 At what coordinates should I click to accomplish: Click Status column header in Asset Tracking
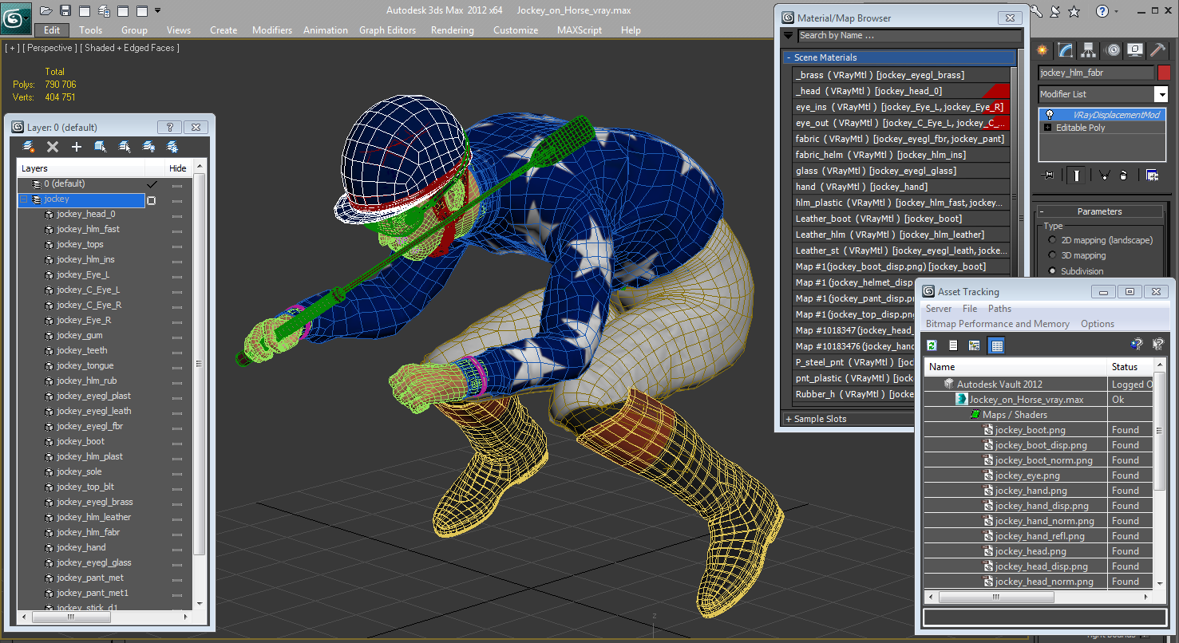pyautogui.click(x=1130, y=367)
